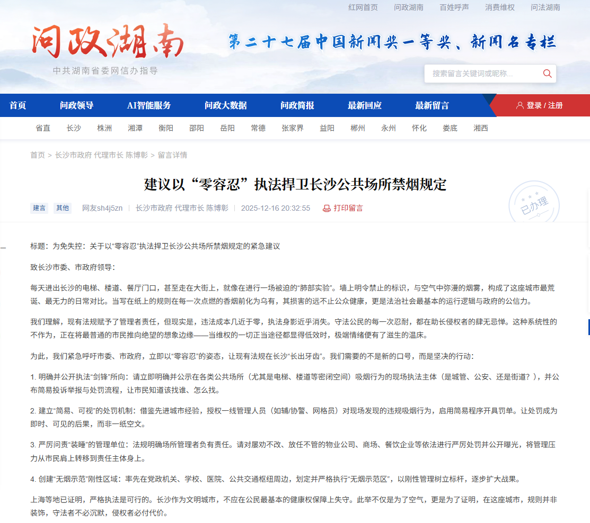
Task: Click 首页 in the breadcrumb trail
Action: coord(38,155)
